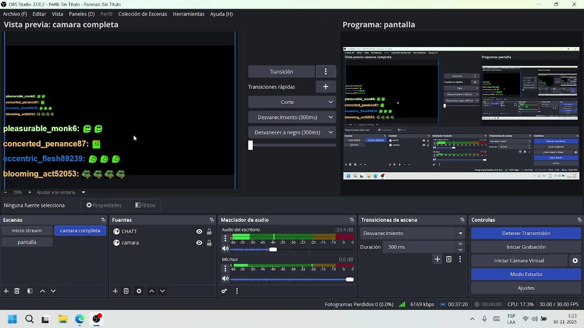Add a new source in Fuentes
Image resolution: width=584 pixels, height=328 pixels.
115,291
